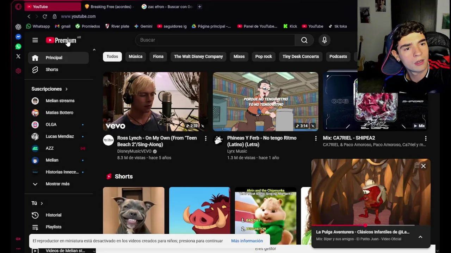The width and height of the screenshot is (451, 253).
Task: Open Playlists in the sidebar
Action: [x=58, y=227]
